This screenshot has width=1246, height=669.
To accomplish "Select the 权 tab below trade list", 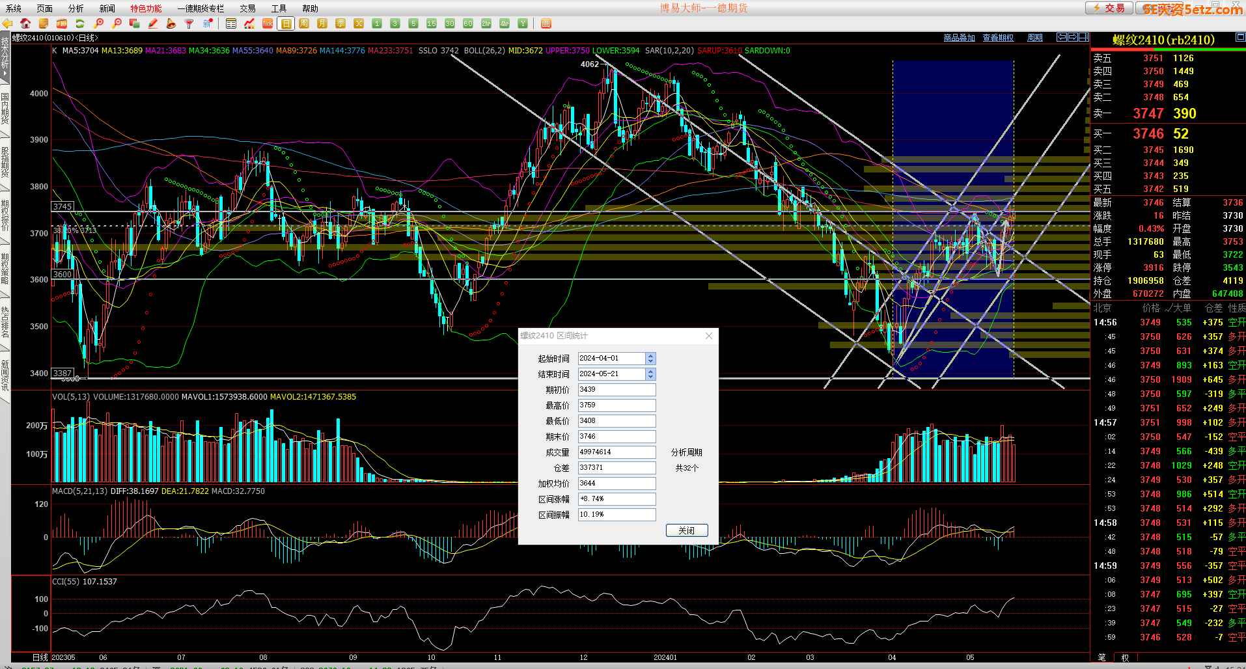I will (x=1125, y=657).
